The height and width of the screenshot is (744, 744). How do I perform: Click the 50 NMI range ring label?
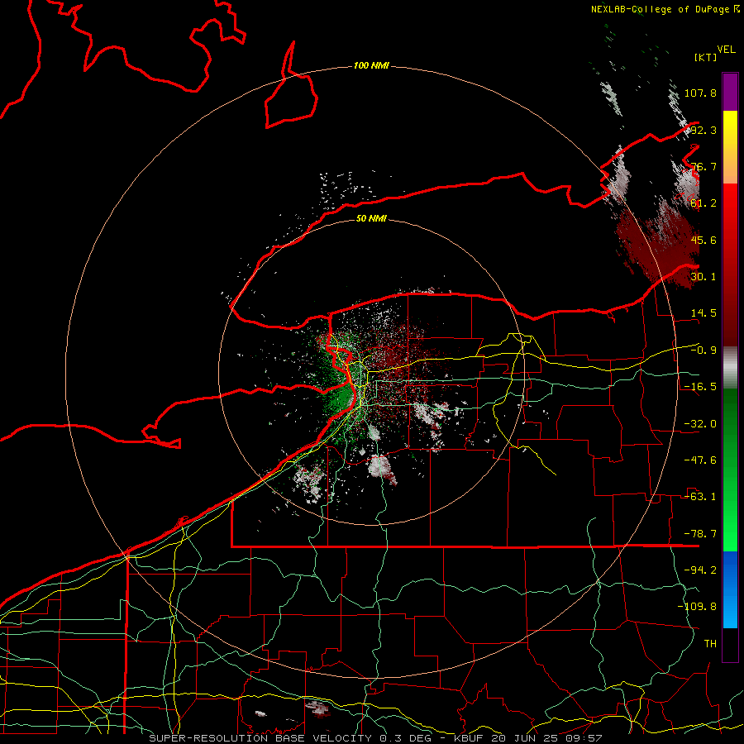coord(371,218)
